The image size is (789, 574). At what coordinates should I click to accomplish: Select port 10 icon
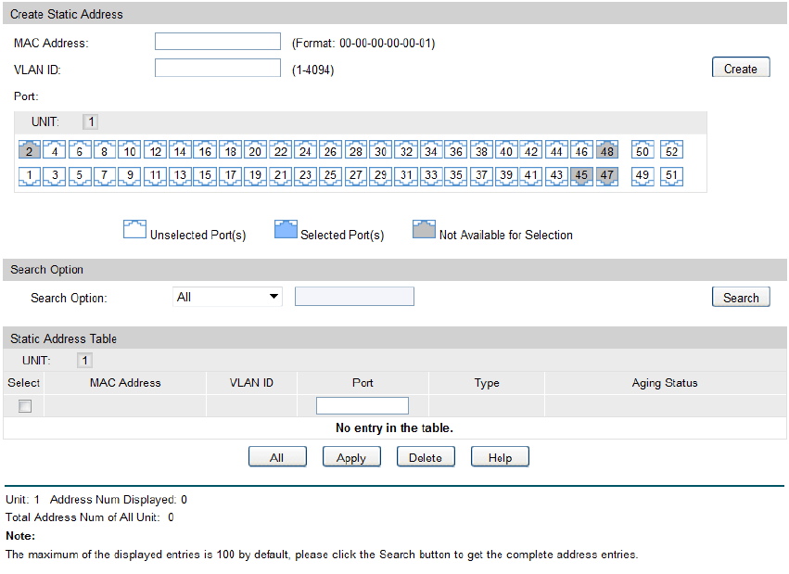(x=129, y=150)
